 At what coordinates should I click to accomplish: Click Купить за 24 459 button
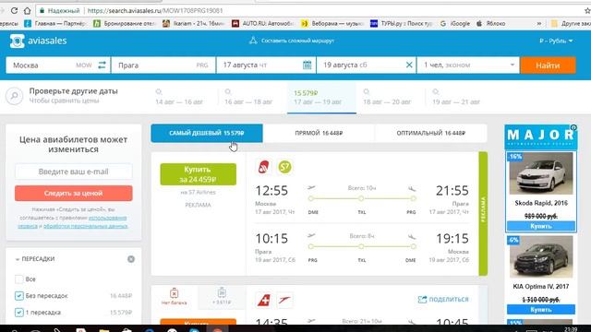199,174
